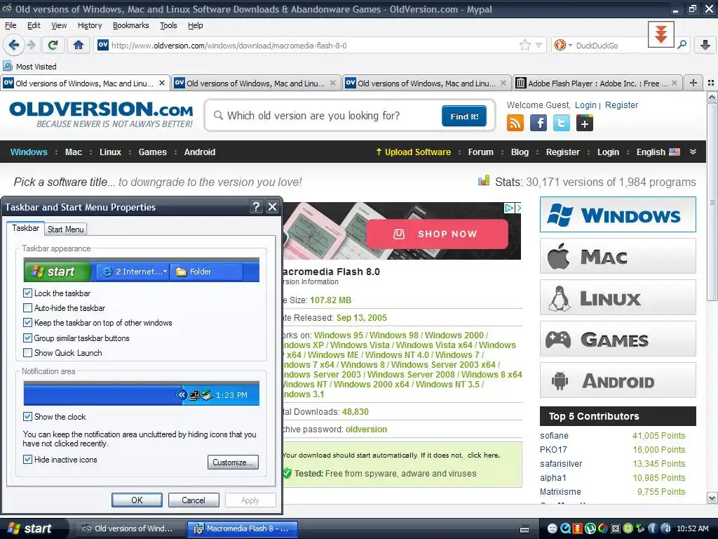Go back using the browser back arrow
Image resolution: width=718 pixels, height=539 pixels.
point(13,45)
